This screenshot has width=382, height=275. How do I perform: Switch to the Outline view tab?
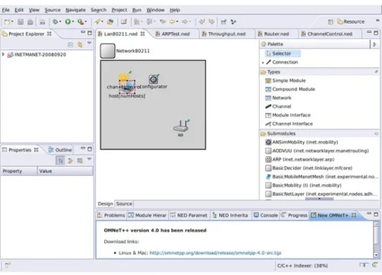click(60, 150)
